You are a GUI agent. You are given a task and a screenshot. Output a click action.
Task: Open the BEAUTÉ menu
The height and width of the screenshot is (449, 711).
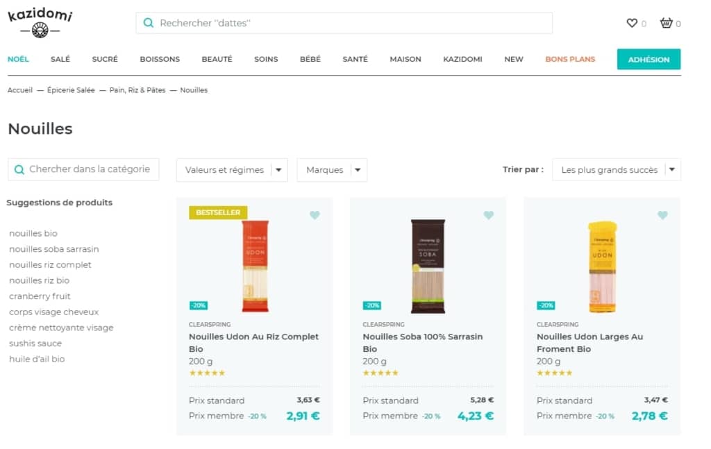217,59
